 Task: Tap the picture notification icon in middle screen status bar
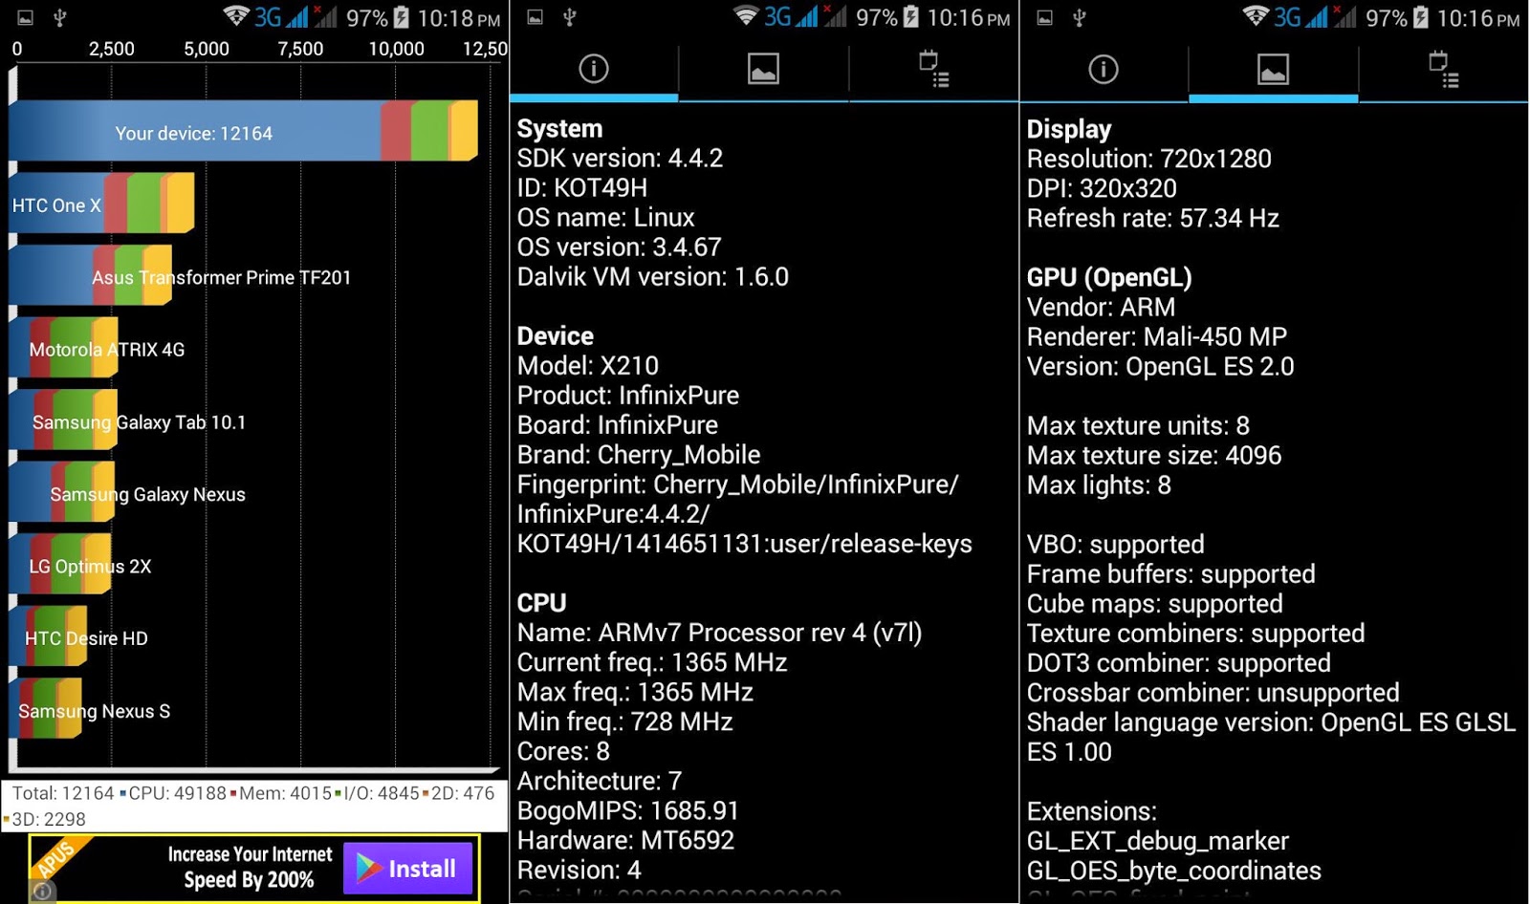pos(535,17)
